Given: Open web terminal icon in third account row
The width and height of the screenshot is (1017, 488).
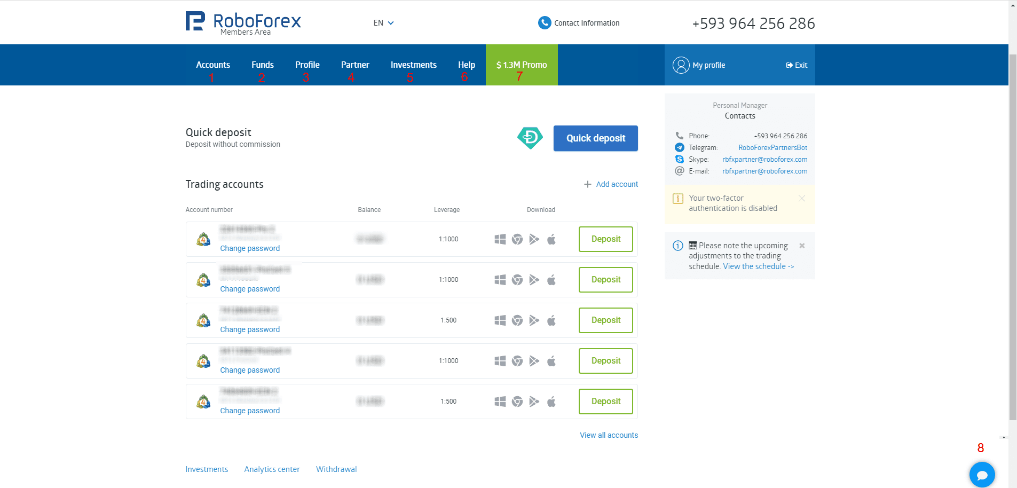Looking at the screenshot, I should point(517,320).
